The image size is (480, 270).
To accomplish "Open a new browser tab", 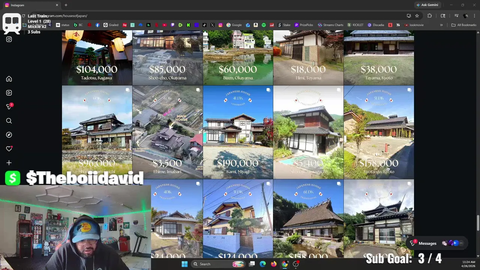I will 66,5.
